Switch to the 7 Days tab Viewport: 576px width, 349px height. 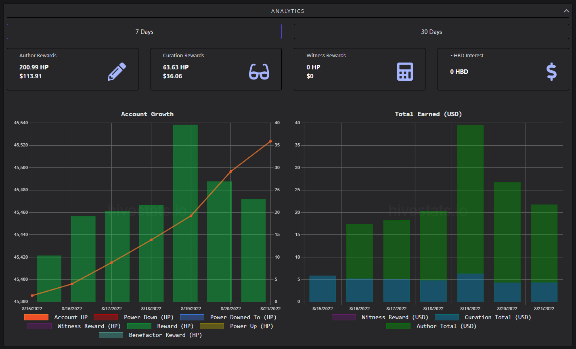[x=144, y=31]
